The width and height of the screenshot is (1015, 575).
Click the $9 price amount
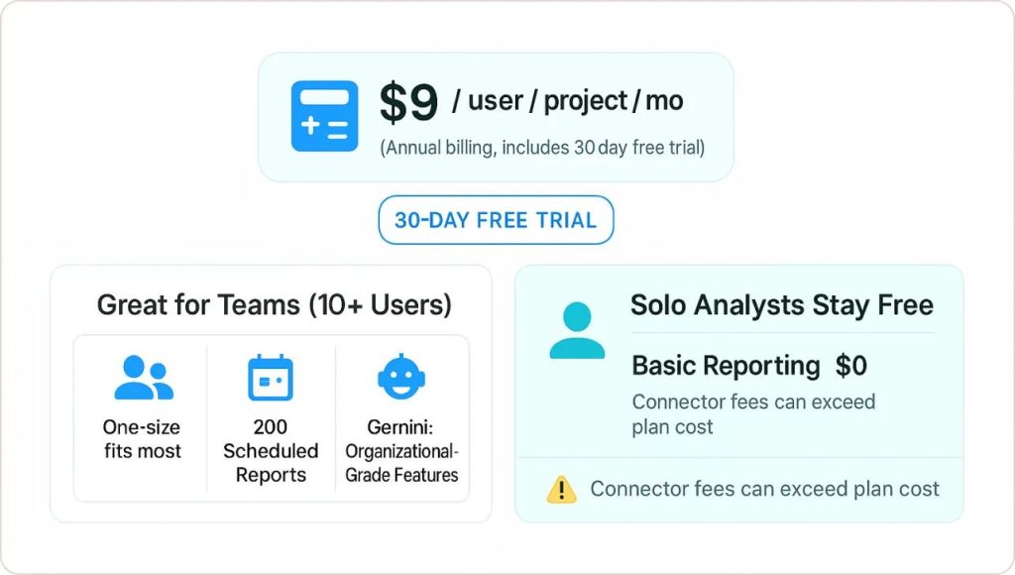click(408, 103)
